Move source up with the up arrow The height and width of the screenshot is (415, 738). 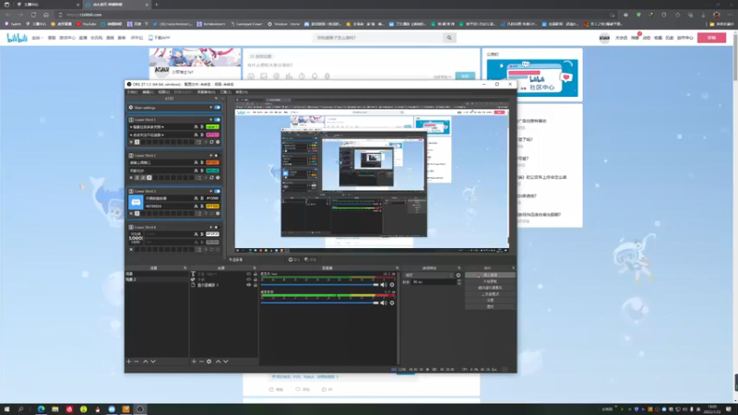pos(218,362)
